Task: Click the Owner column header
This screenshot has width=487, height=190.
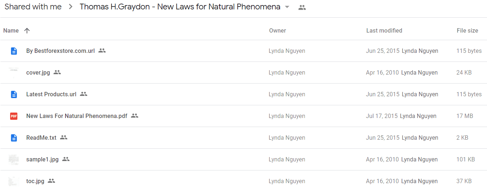Action: [278, 31]
